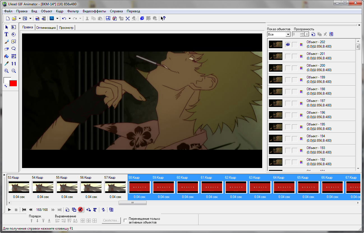Screen dimensions: 364x233
Task: Step to the previous frame
Action: coord(31,209)
